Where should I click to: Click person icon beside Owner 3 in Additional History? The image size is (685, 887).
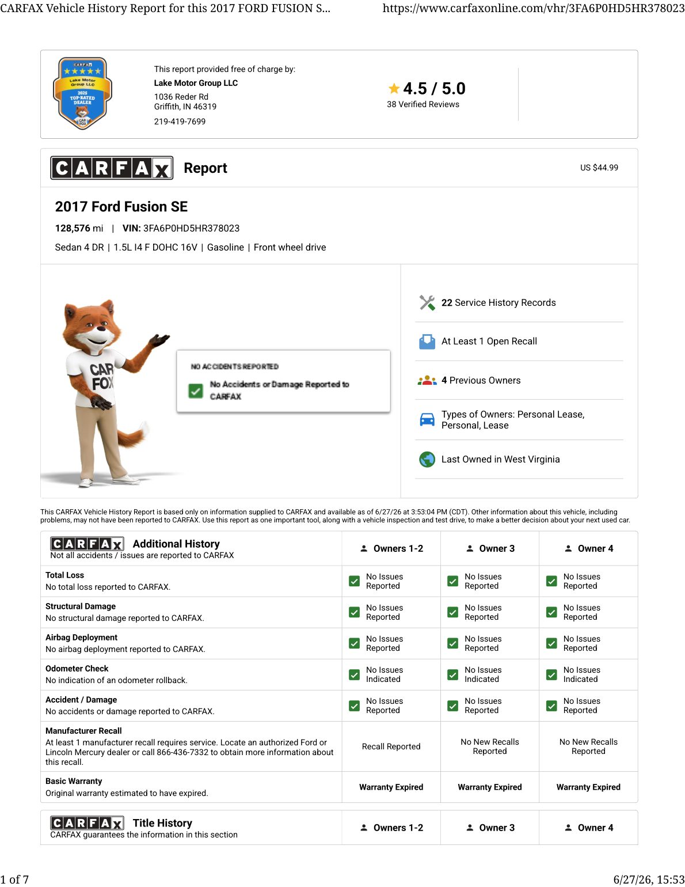[x=470, y=548]
